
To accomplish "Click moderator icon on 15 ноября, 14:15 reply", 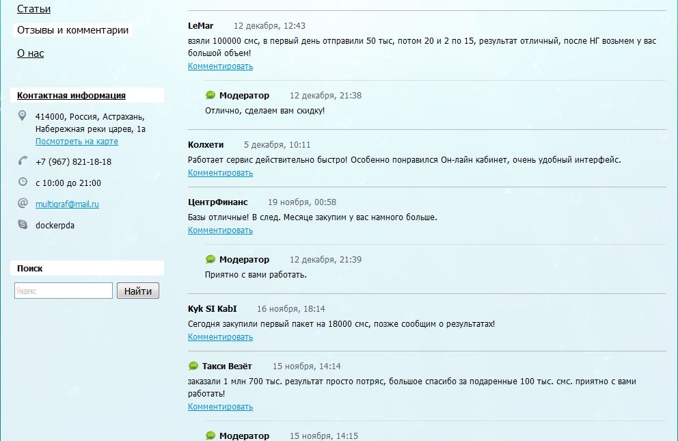I will coord(210,436).
